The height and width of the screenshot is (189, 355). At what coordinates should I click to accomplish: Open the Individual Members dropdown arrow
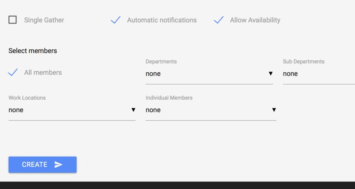[274, 110]
